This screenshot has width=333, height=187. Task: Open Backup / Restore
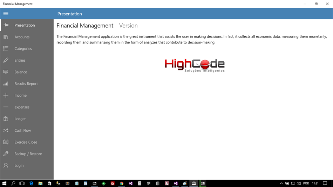click(27, 154)
